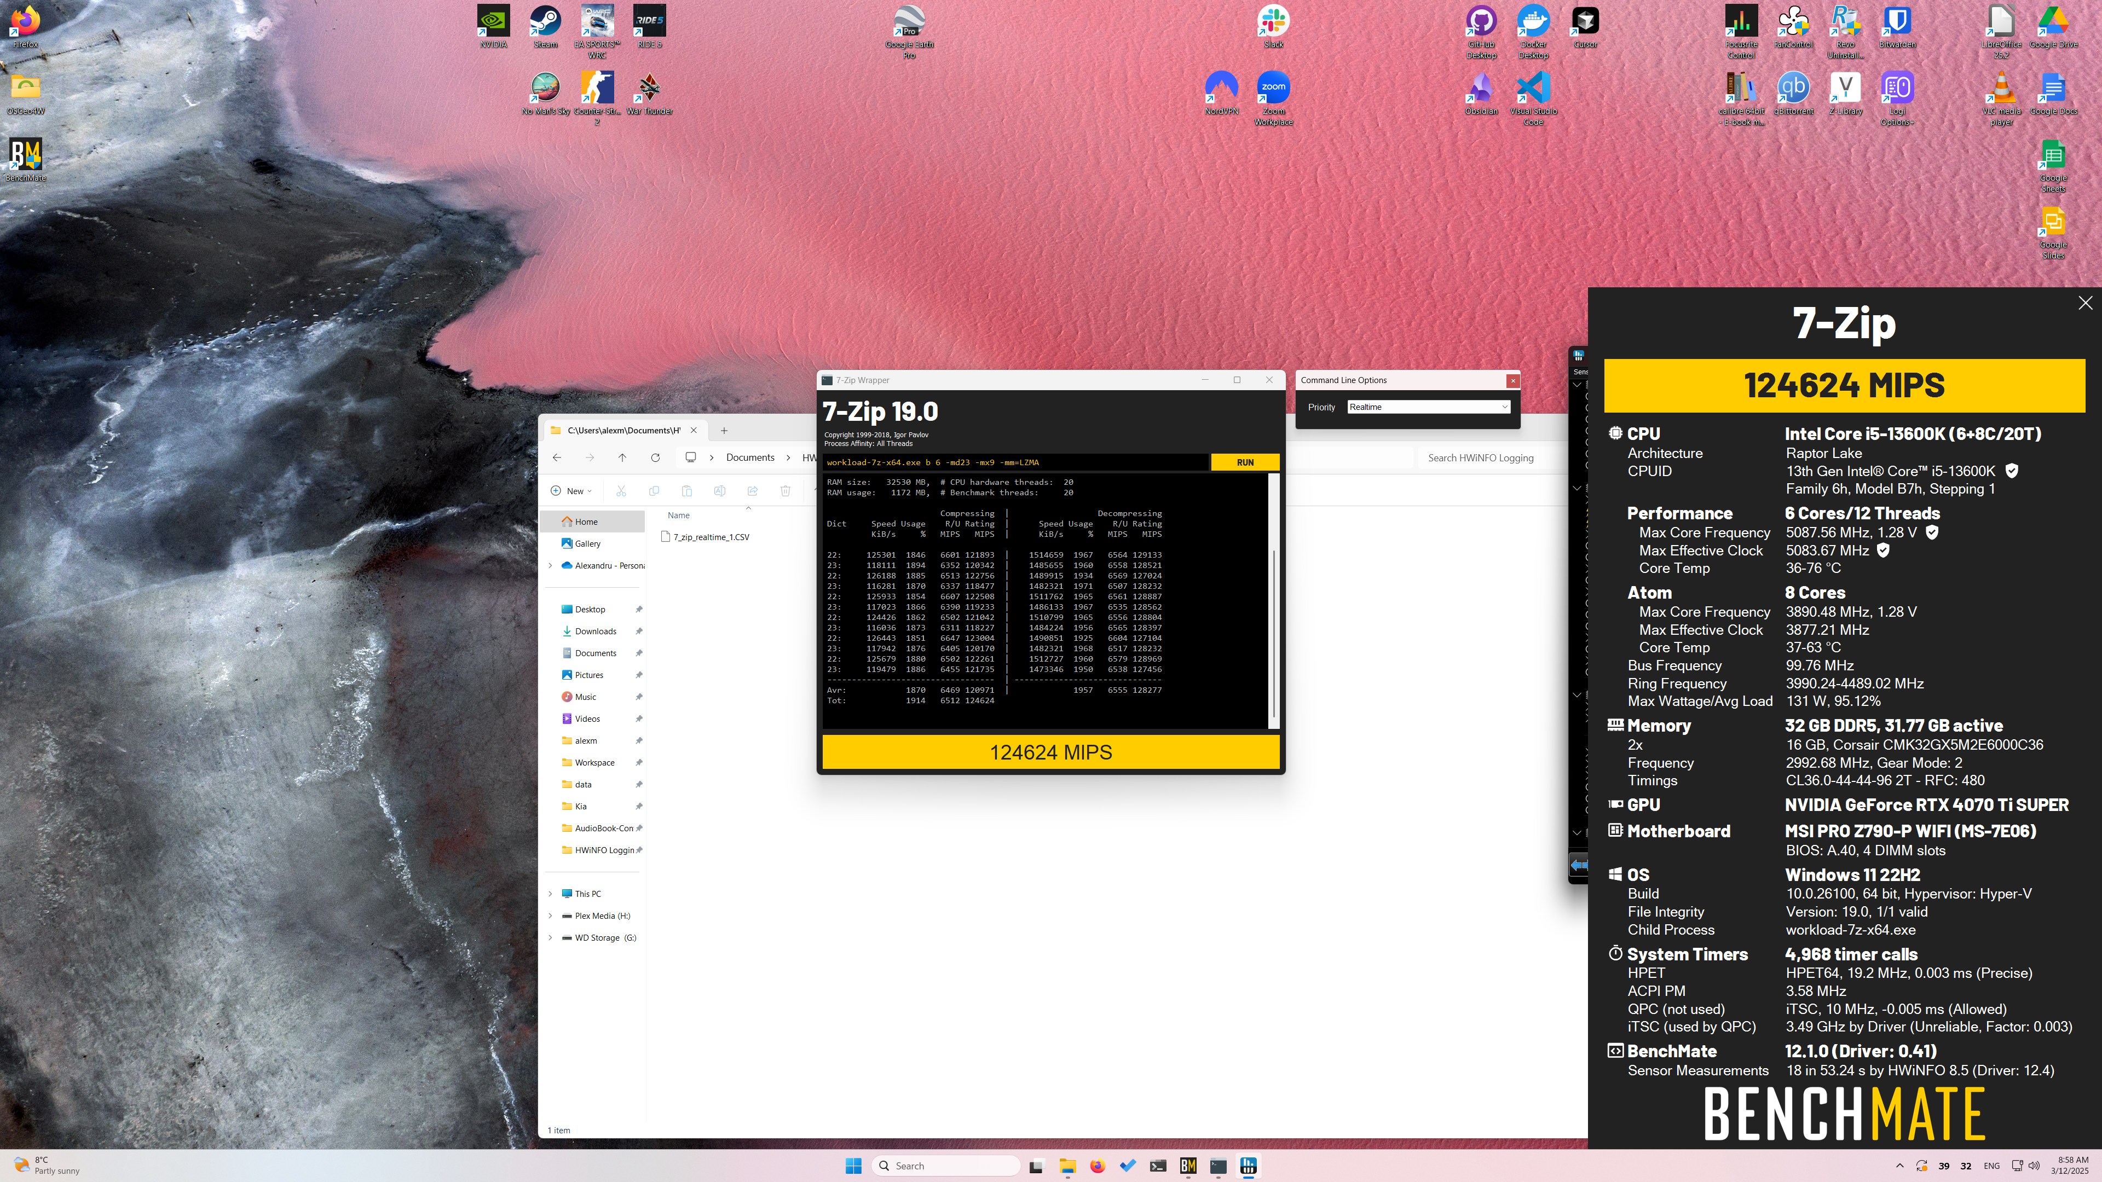Click the Documents breadcrumb chevron
The image size is (2102, 1182).
click(788, 457)
